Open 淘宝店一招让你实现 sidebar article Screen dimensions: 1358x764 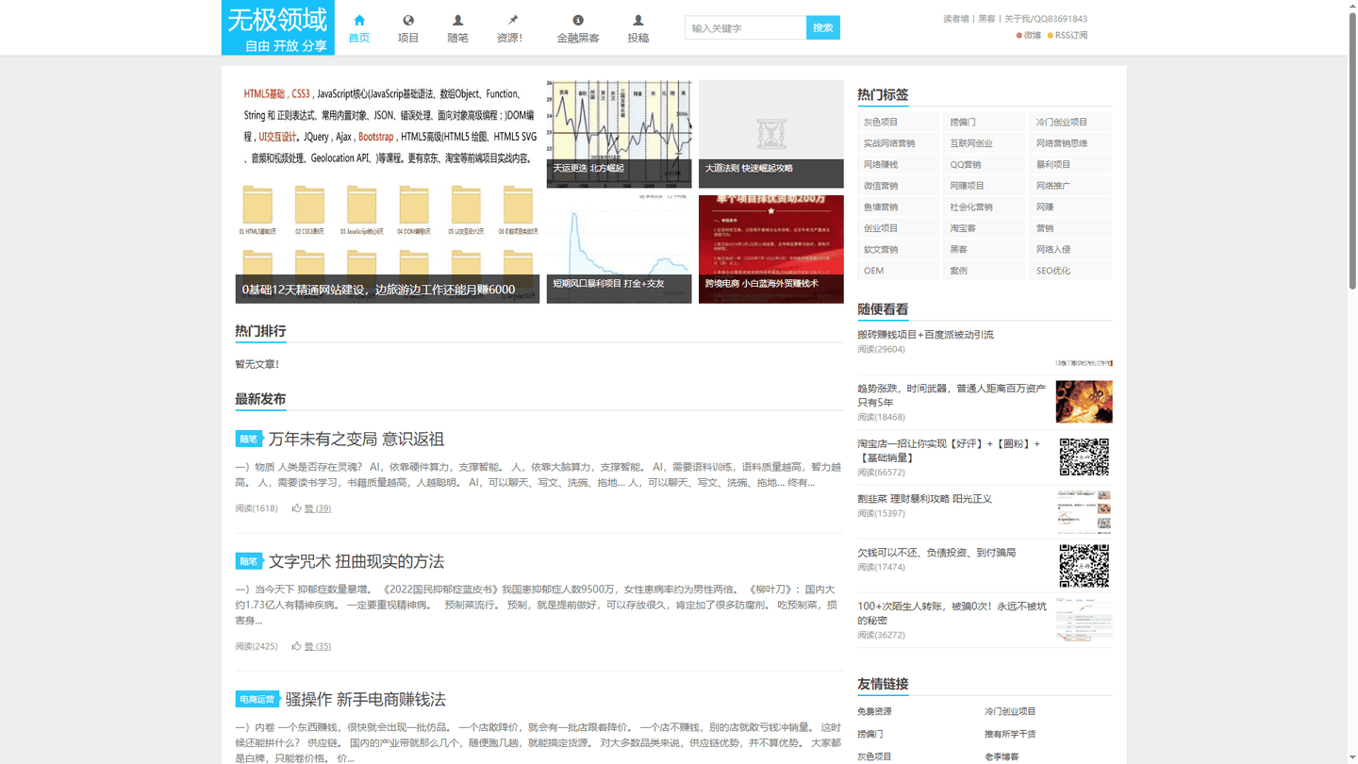click(949, 450)
